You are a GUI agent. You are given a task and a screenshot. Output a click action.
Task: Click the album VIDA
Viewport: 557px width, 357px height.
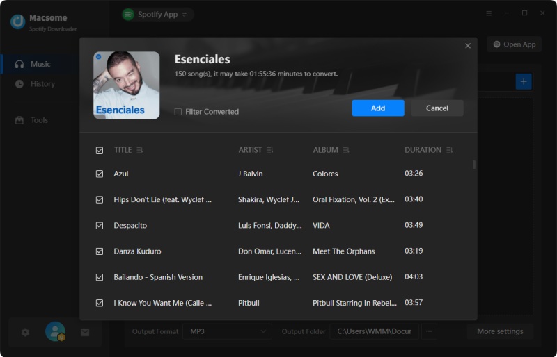click(x=321, y=226)
